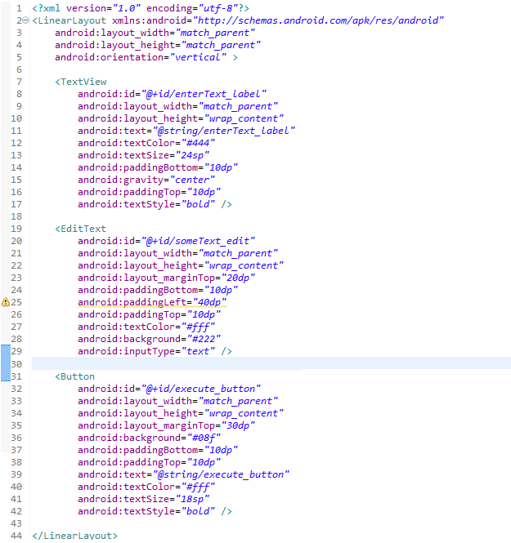Click the android:background="#08f" line
This screenshot has width=511, height=543.
click(149, 438)
